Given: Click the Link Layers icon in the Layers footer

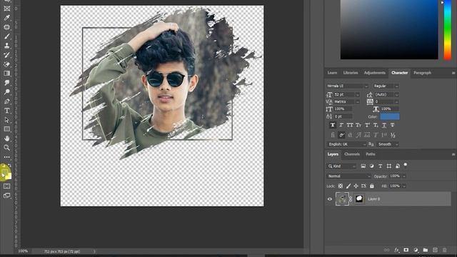Looking at the screenshot, I should coord(387,250).
